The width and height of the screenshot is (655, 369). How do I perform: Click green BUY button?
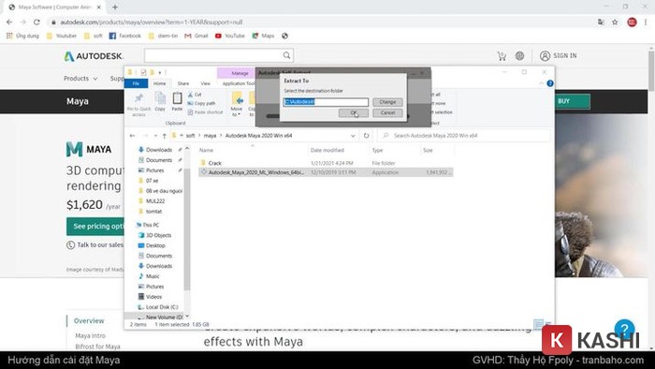pyautogui.click(x=573, y=101)
